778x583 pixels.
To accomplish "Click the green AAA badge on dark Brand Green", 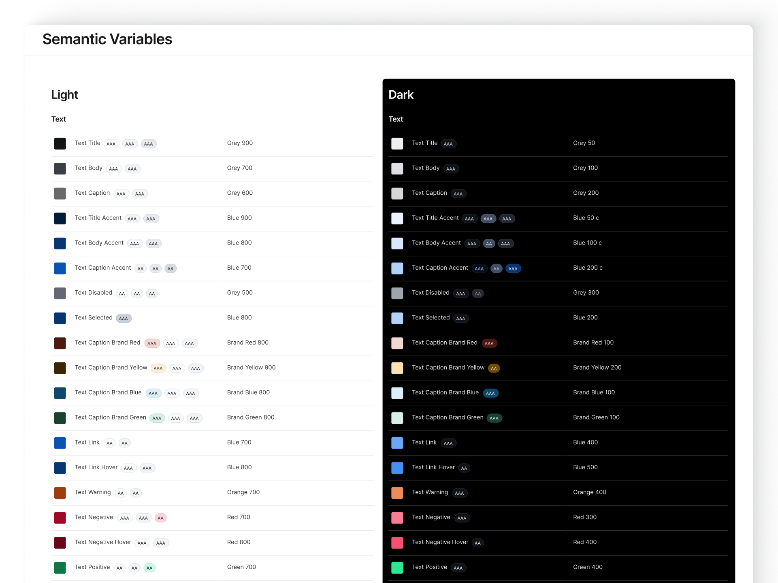I will (x=494, y=418).
